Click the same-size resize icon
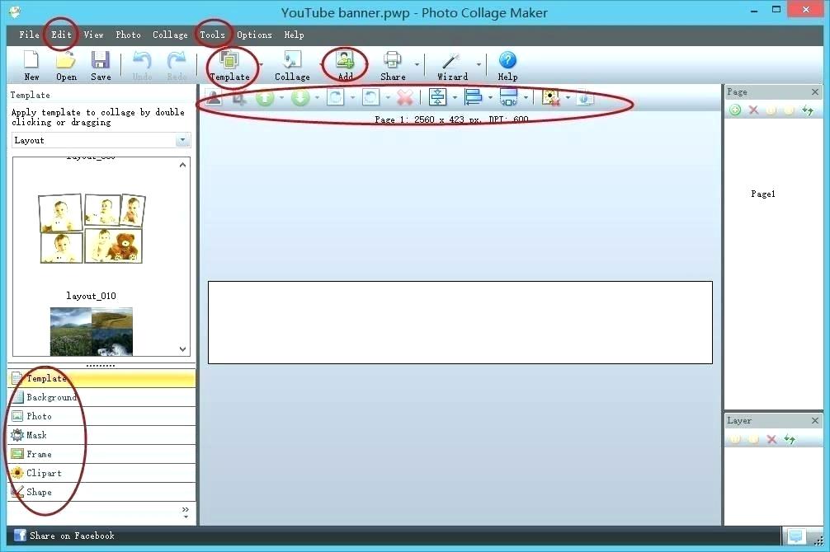Screen dimensions: 830x552 click(x=508, y=97)
